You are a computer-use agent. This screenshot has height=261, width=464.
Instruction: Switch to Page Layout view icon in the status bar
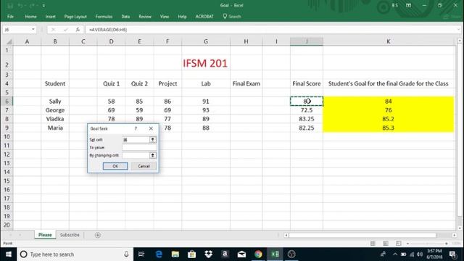(x=386, y=244)
